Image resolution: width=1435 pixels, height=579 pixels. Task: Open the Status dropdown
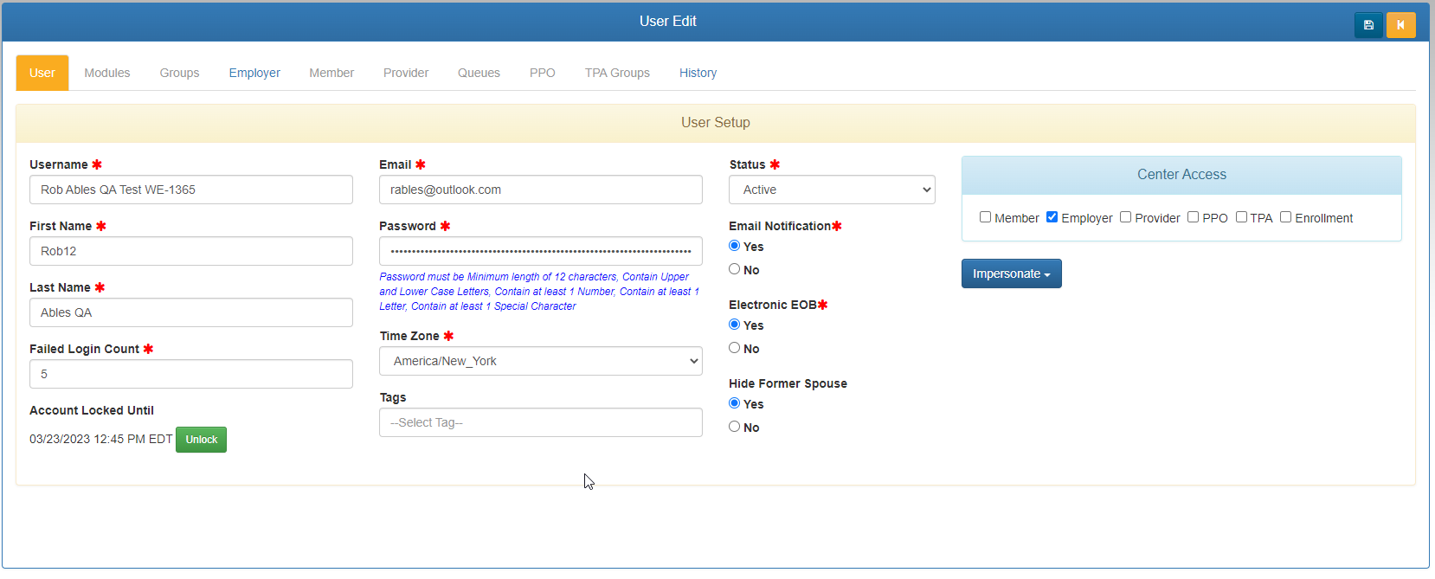pyautogui.click(x=831, y=190)
